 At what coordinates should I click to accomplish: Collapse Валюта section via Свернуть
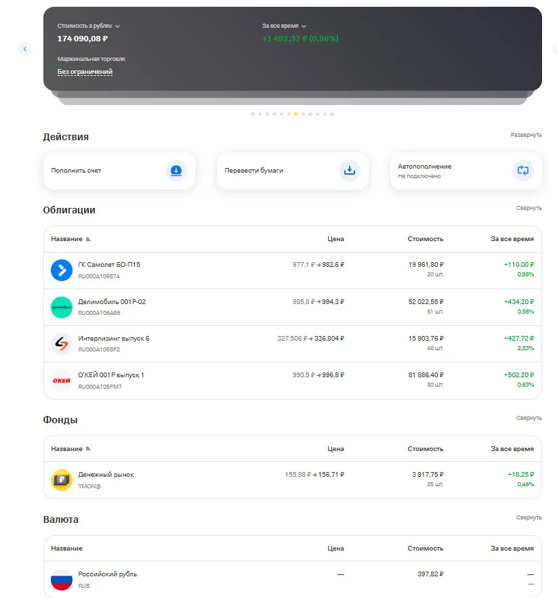(529, 517)
